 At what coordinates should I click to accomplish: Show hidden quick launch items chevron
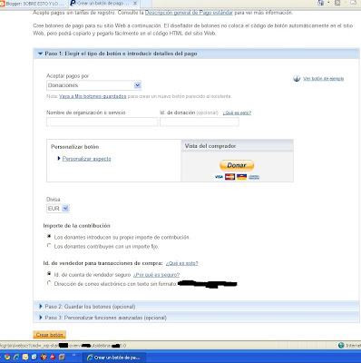click(73, 356)
